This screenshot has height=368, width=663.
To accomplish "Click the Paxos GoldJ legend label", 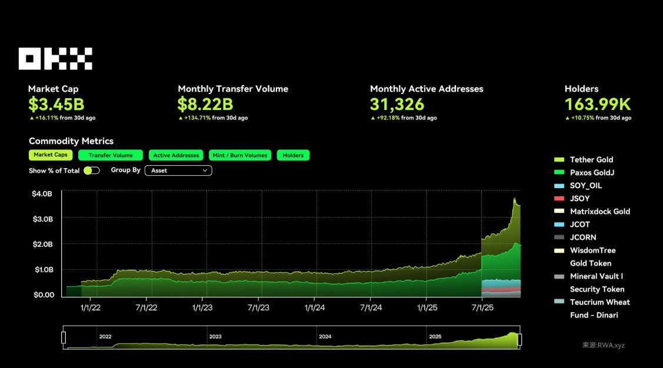I will (592, 172).
